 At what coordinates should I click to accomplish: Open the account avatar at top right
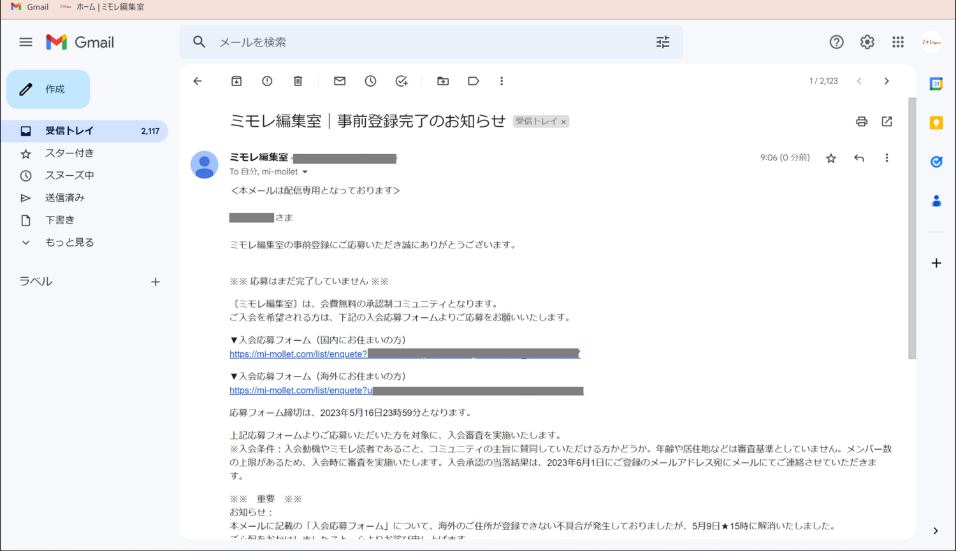pyautogui.click(x=931, y=42)
